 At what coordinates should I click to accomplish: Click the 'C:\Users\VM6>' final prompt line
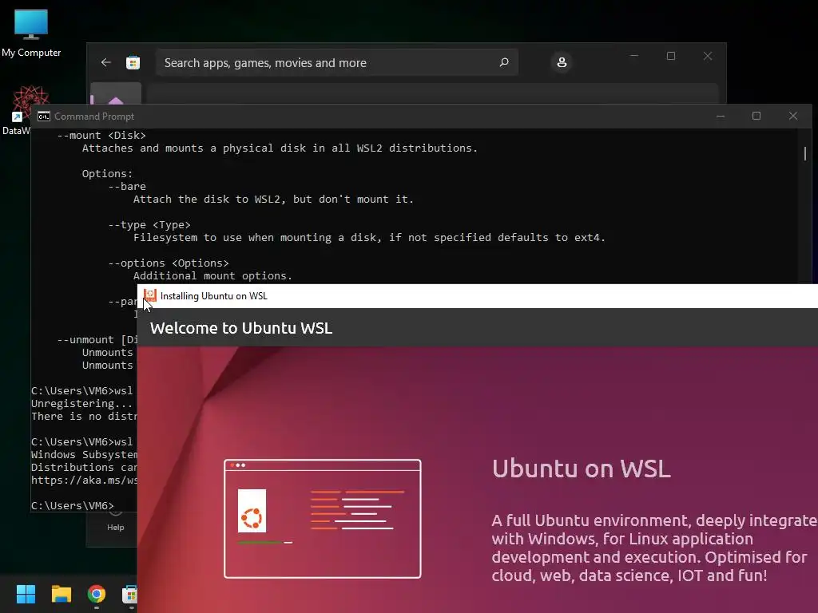click(x=72, y=505)
